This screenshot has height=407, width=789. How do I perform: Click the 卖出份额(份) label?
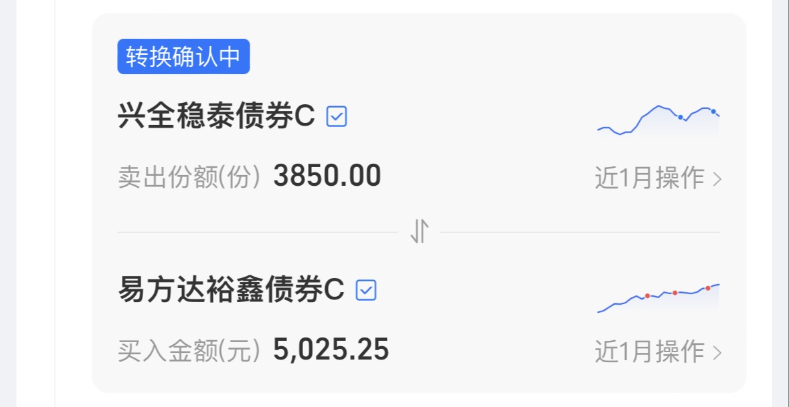coord(188,177)
